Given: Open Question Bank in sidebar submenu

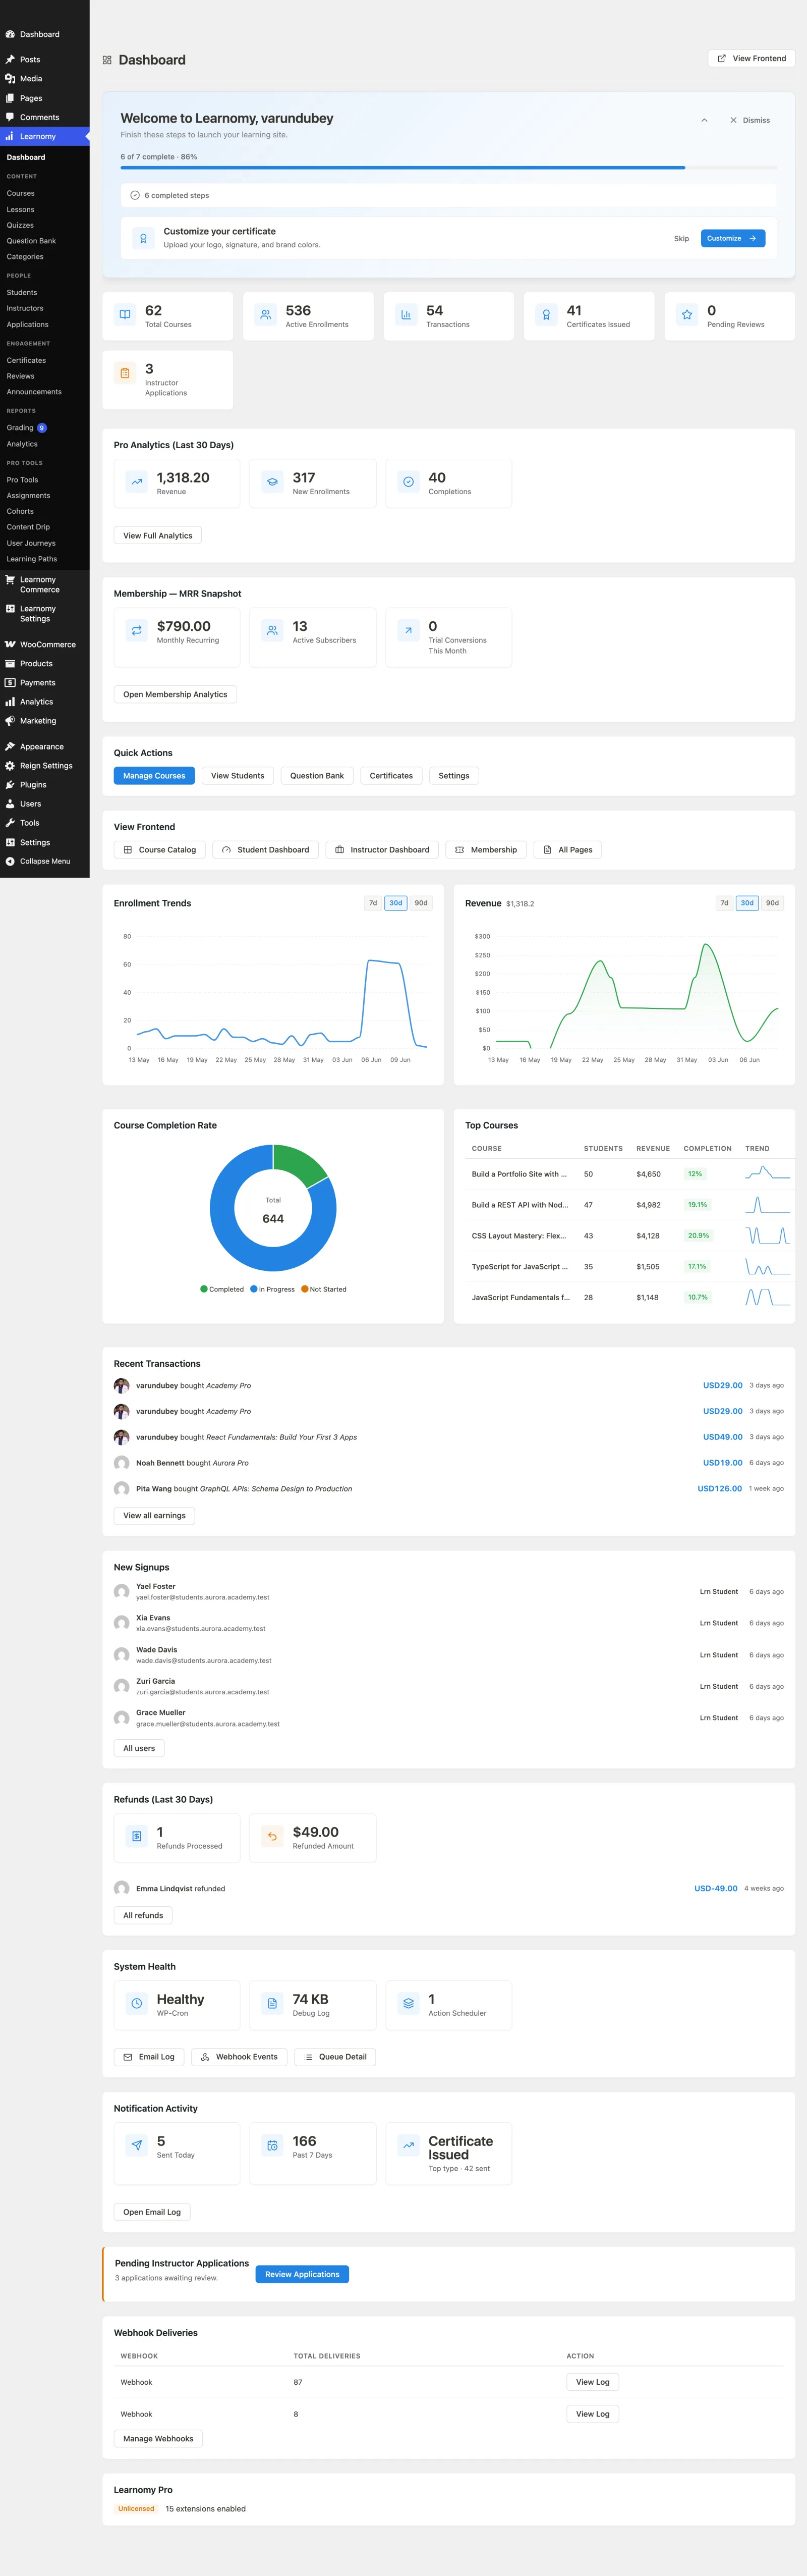Looking at the screenshot, I should 31,241.
